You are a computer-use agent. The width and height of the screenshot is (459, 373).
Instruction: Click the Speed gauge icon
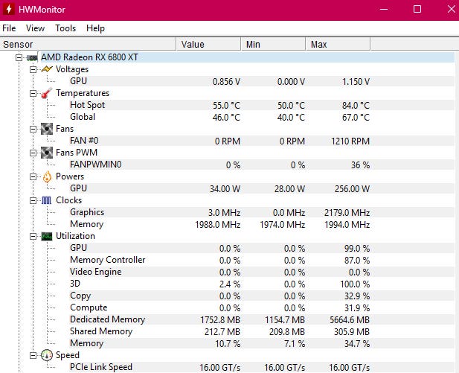click(x=47, y=355)
